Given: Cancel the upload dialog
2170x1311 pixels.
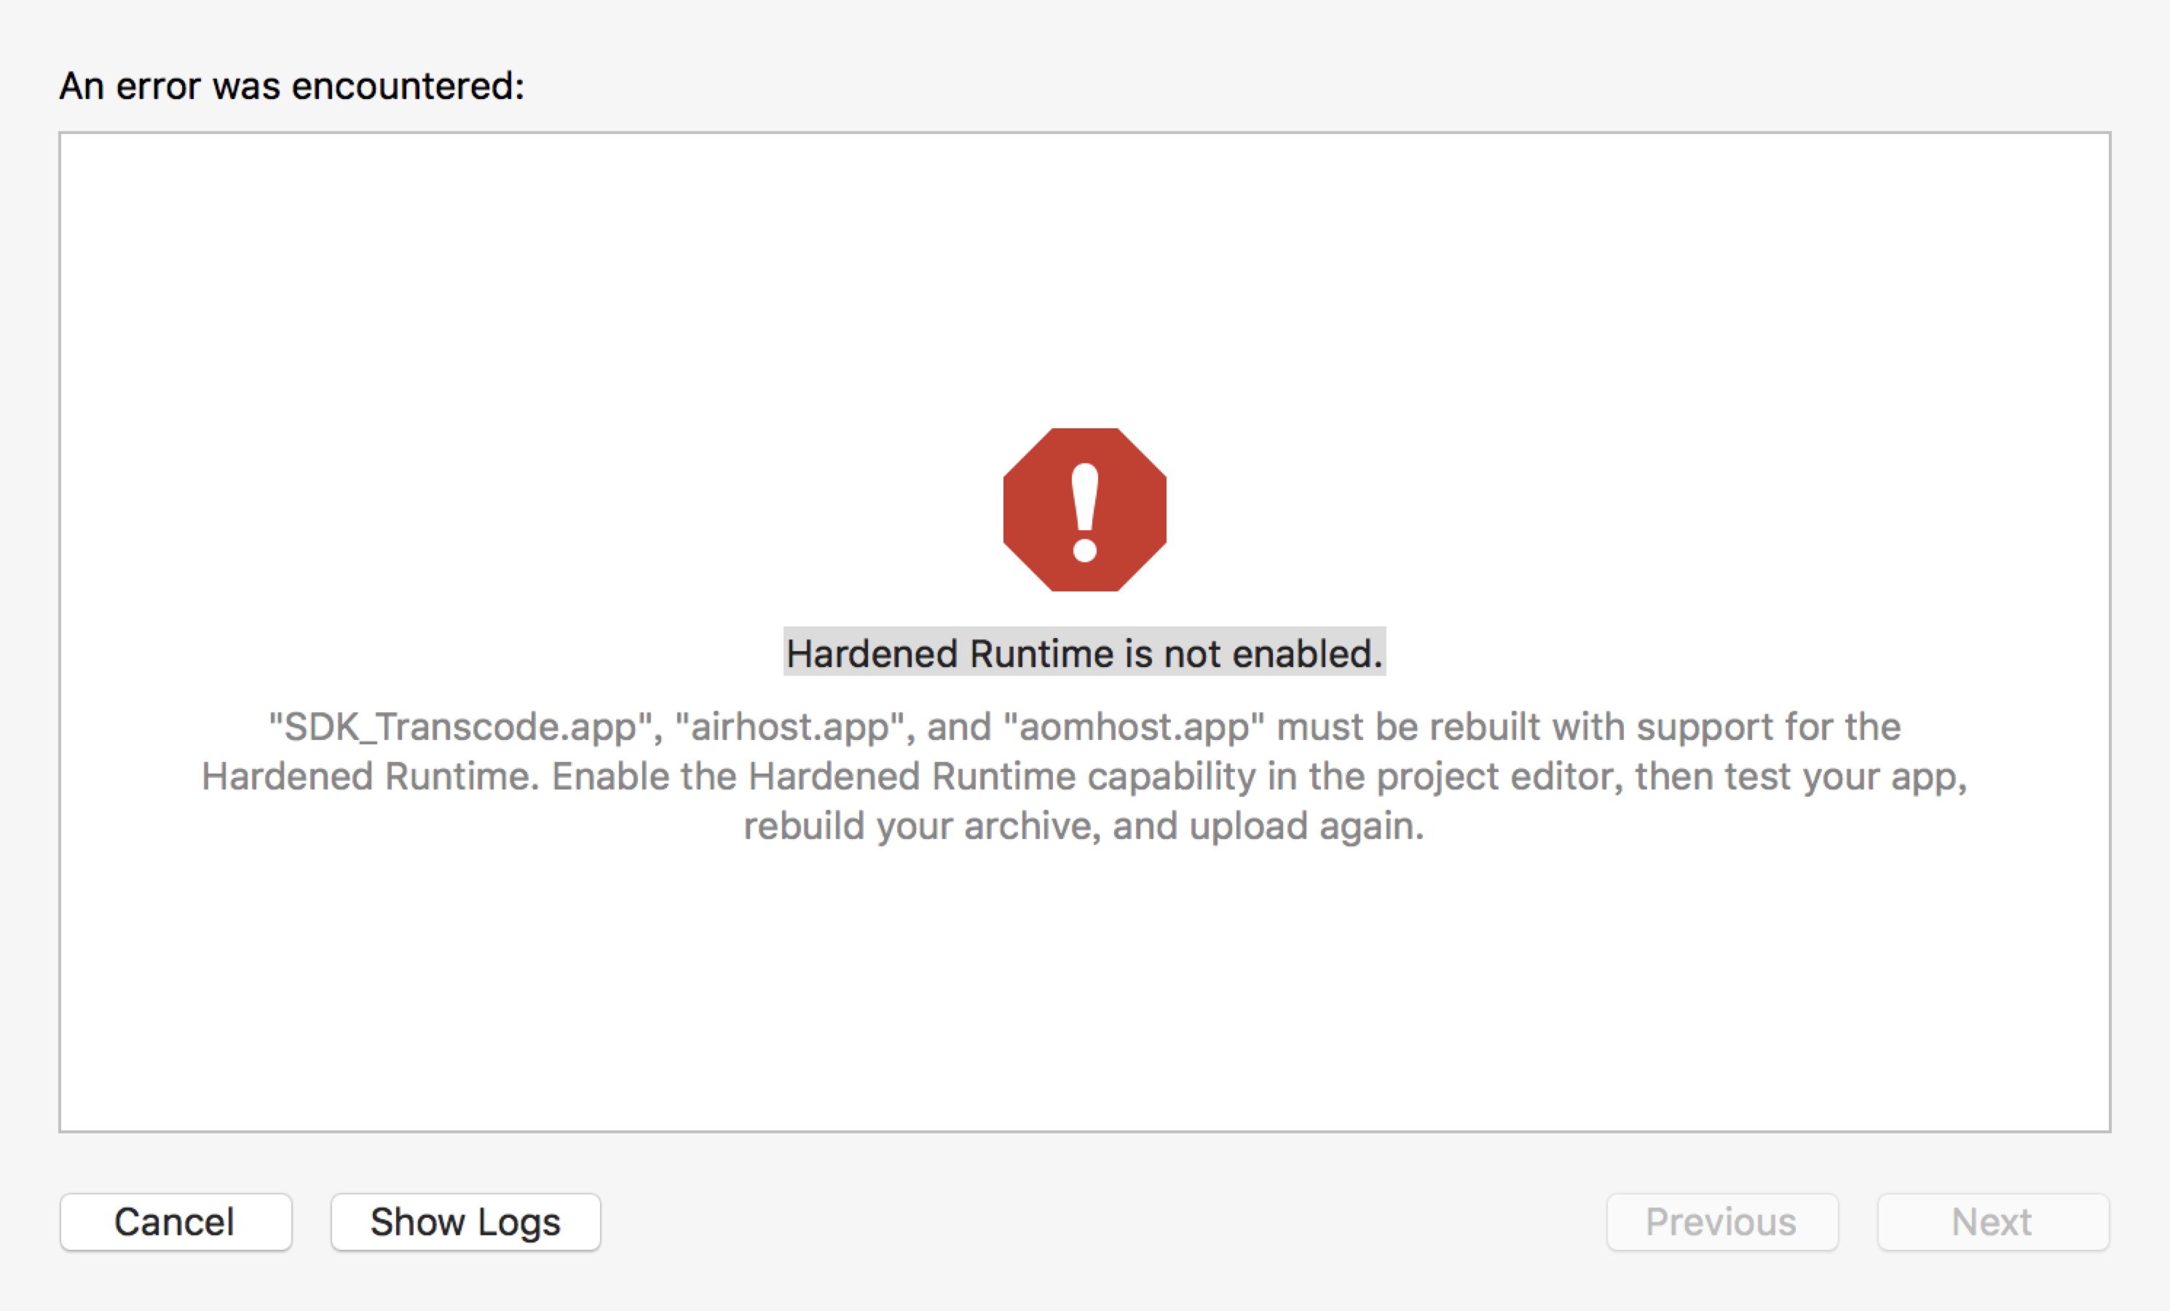Looking at the screenshot, I should click(175, 1222).
